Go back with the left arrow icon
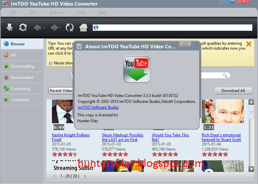Screen dimensions: 258x184 [37, 28]
